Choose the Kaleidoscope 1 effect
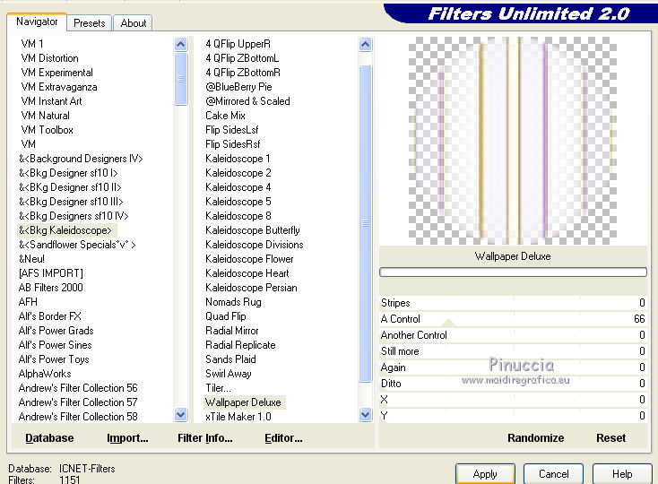The image size is (658, 484). click(238, 159)
